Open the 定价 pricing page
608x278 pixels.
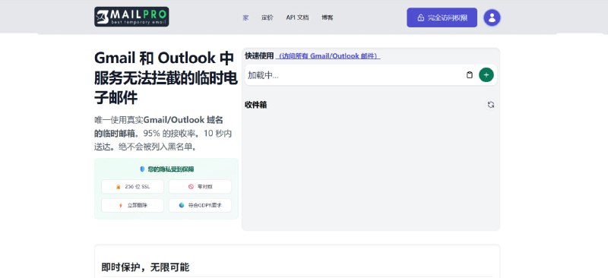click(x=268, y=17)
